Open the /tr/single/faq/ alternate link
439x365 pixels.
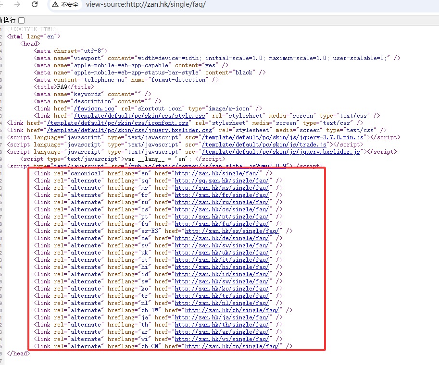[222, 296]
